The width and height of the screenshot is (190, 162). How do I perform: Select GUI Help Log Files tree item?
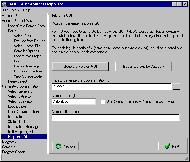point(22,132)
